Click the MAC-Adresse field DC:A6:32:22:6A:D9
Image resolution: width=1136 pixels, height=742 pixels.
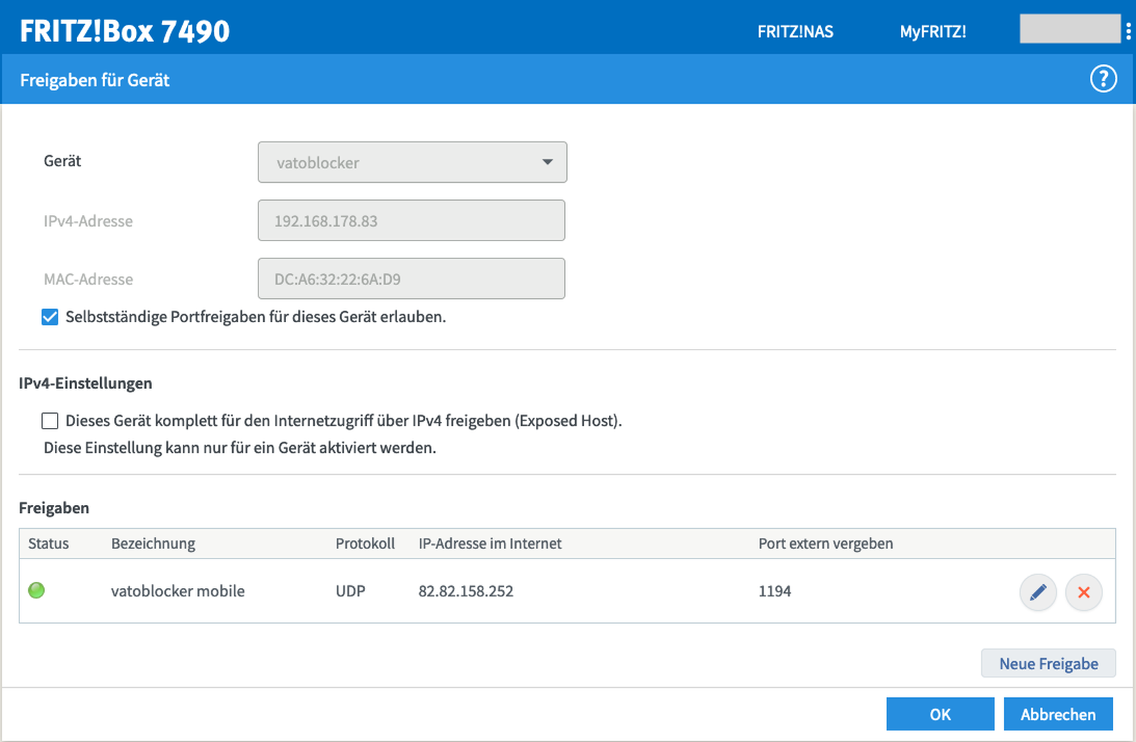(x=412, y=278)
